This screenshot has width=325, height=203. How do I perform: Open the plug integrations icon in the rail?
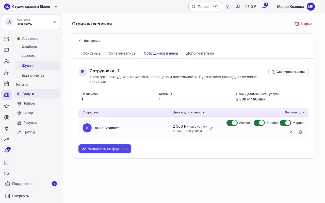point(7,128)
